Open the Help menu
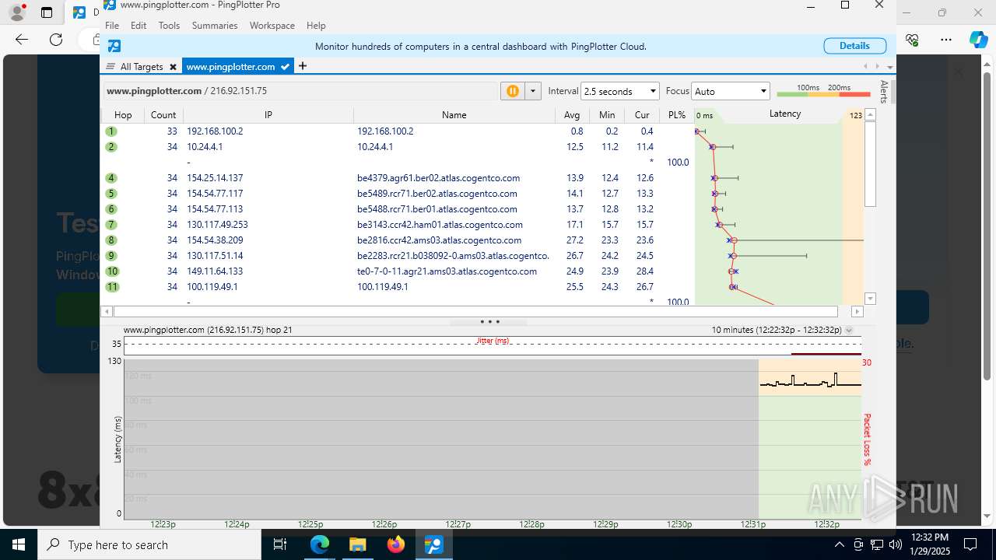This screenshot has height=560, width=996. (x=316, y=26)
